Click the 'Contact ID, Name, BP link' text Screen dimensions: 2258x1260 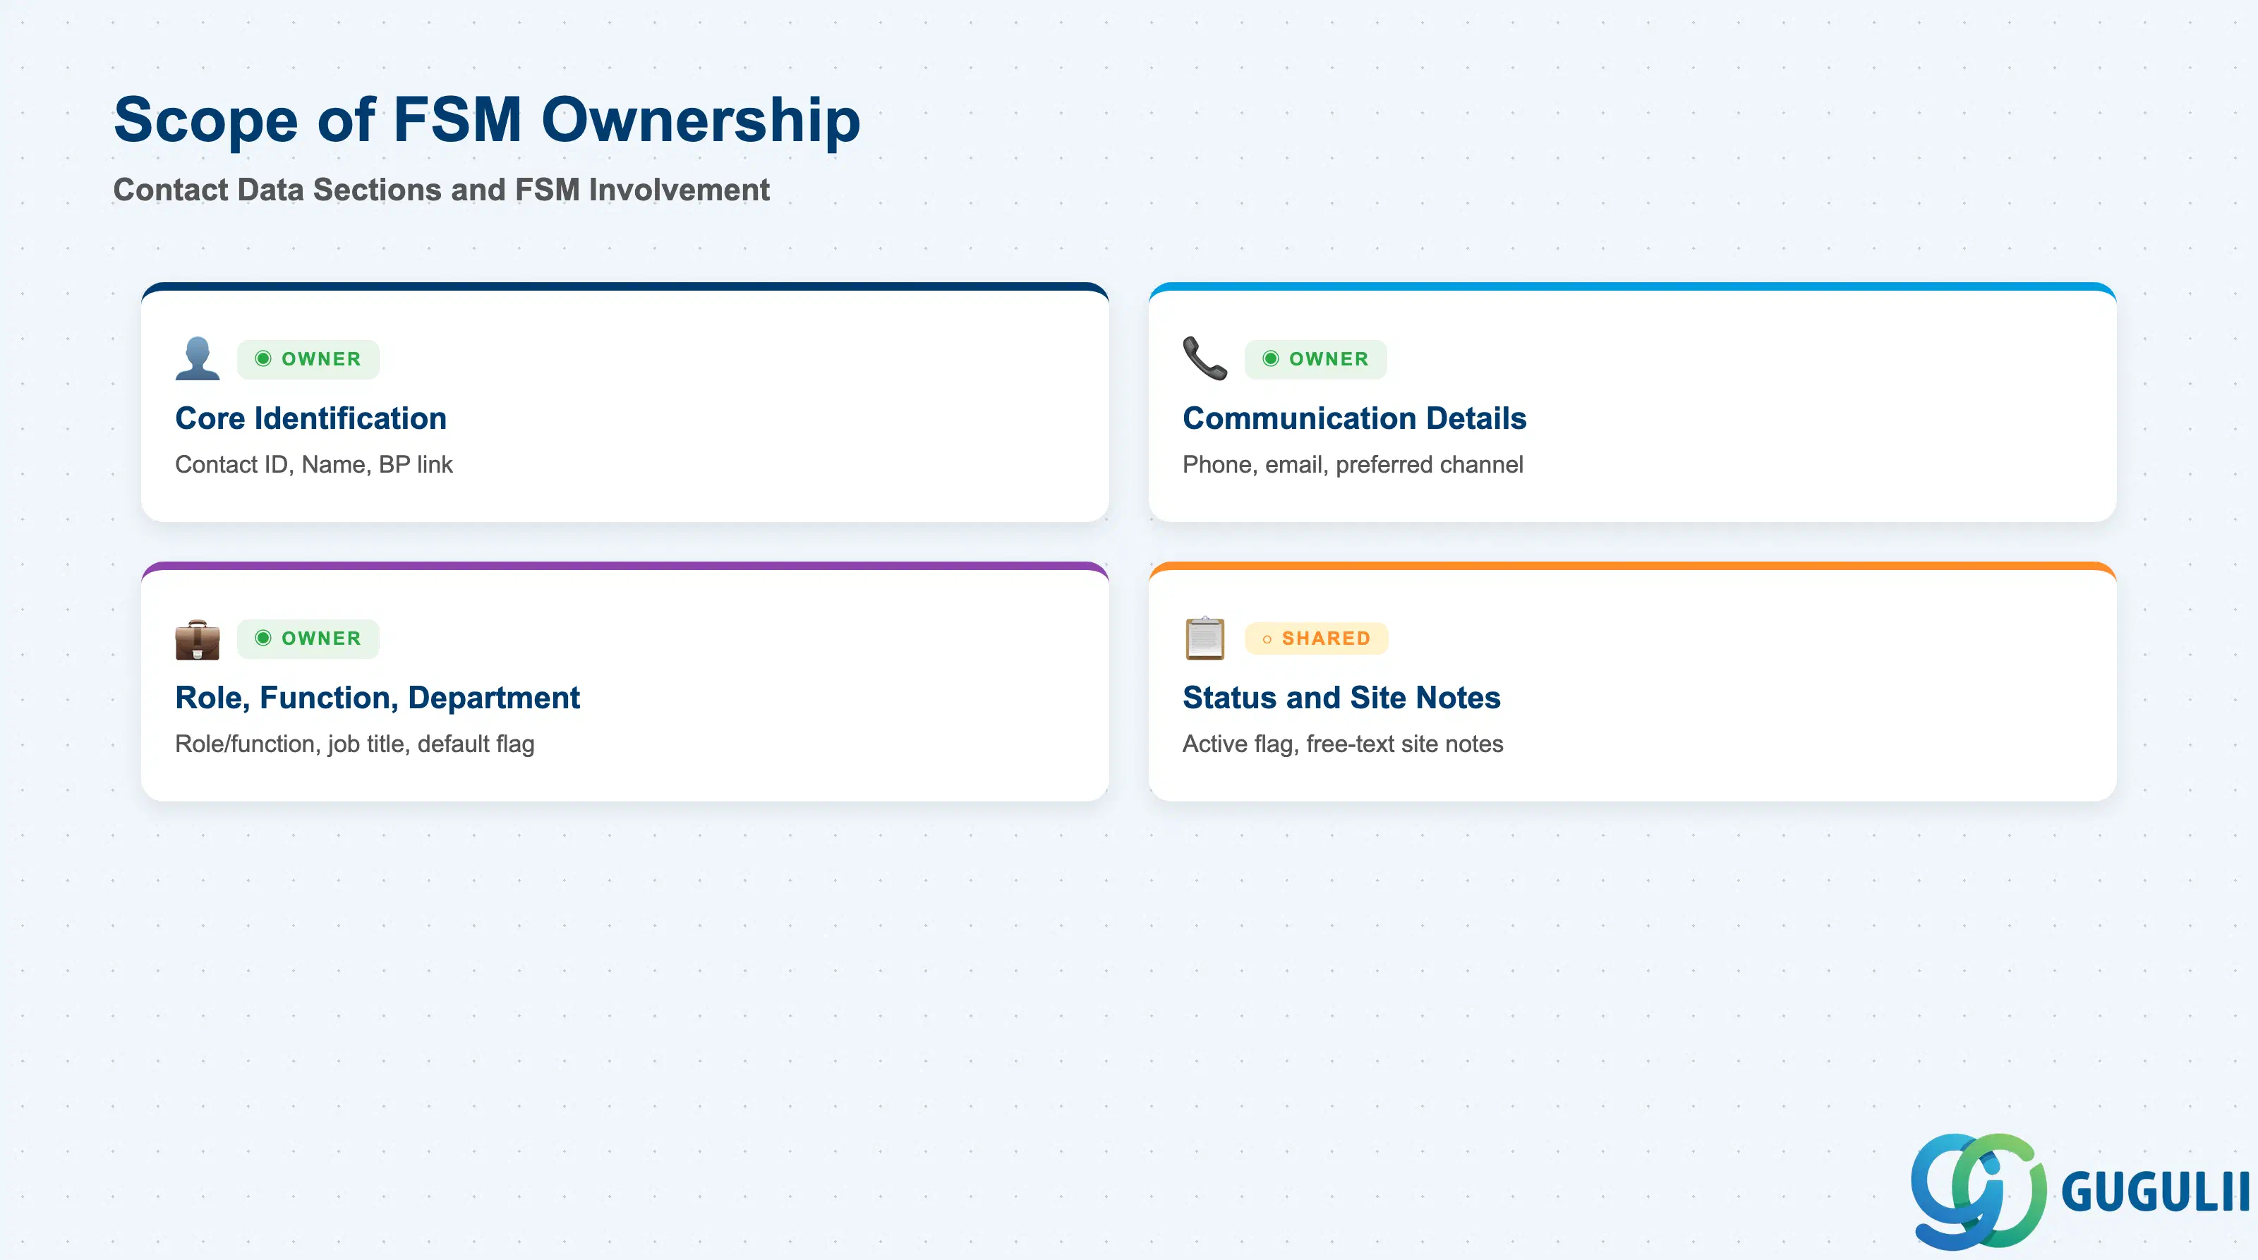point(314,464)
